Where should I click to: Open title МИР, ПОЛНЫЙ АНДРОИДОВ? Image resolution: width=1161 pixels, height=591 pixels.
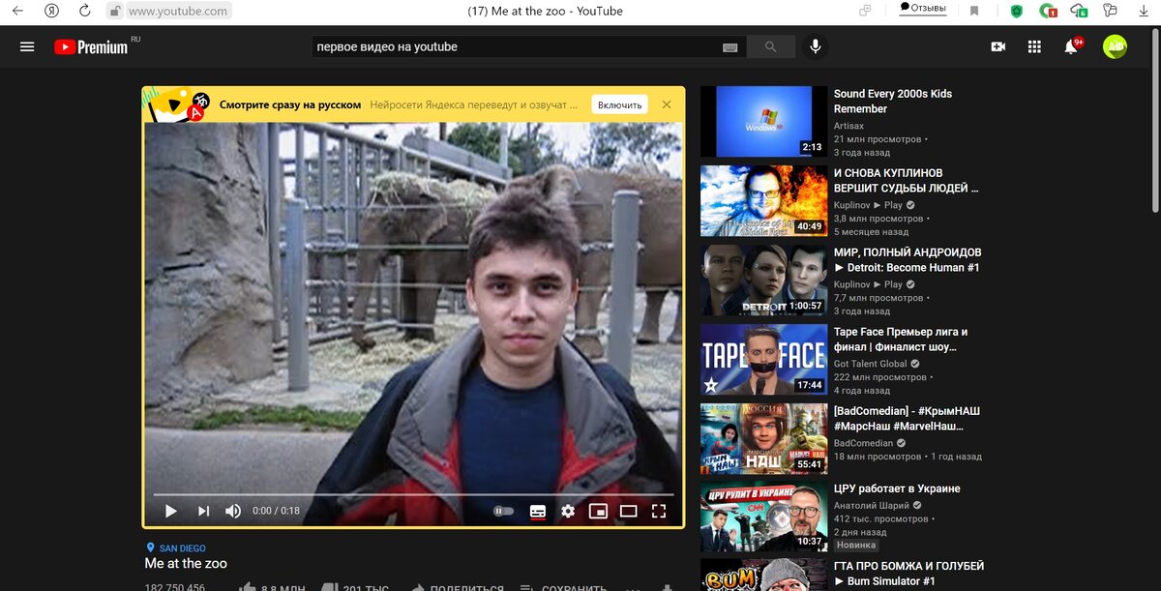pyautogui.click(x=908, y=260)
